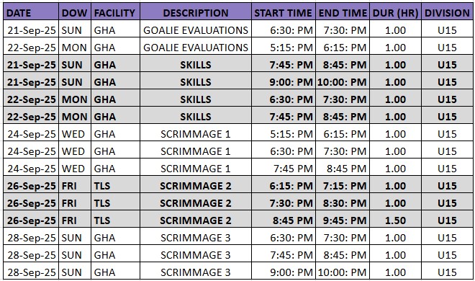Select the 9:00: PM SKILLS start time
Screen dimensions: 475x281
tap(284, 82)
